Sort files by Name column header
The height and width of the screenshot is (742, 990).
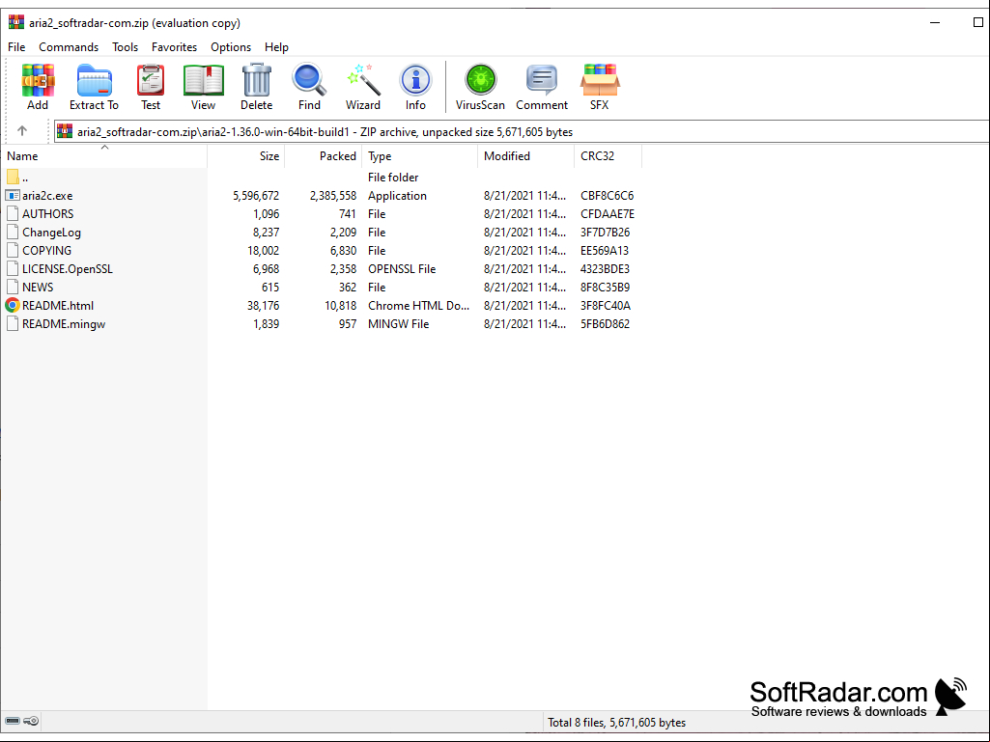pyautogui.click(x=104, y=156)
